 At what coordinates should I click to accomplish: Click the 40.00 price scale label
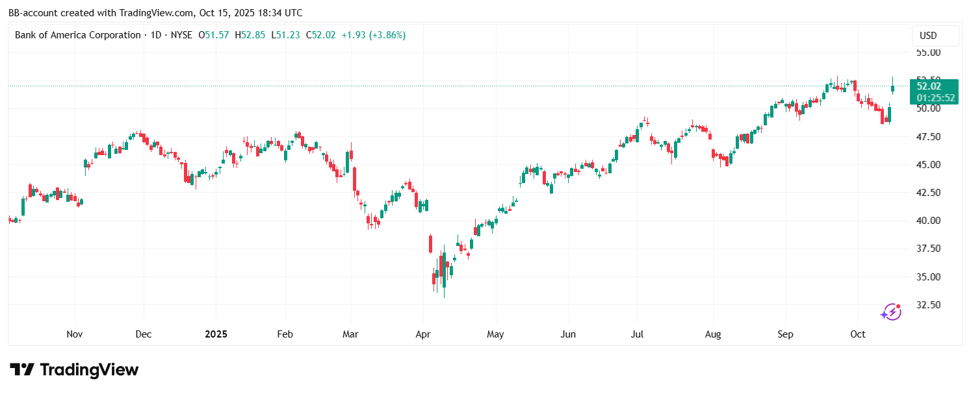[x=928, y=221]
